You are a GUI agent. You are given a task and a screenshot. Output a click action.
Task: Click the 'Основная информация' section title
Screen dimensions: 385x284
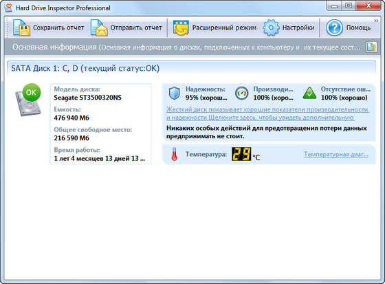pyautogui.click(x=54, y=47)
